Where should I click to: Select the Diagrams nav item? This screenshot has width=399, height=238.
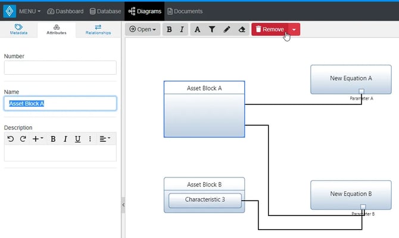click(x=145, y=11)
